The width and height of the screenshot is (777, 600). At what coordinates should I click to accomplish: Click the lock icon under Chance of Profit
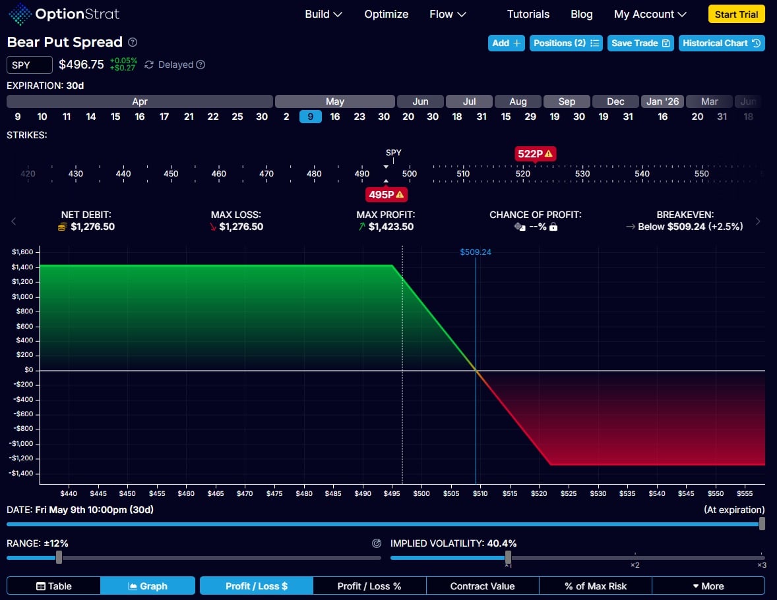[x=553, y=227]
